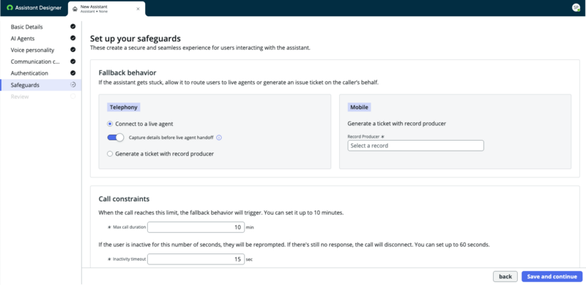Click the Max call duration field

(x=196, y=227)
